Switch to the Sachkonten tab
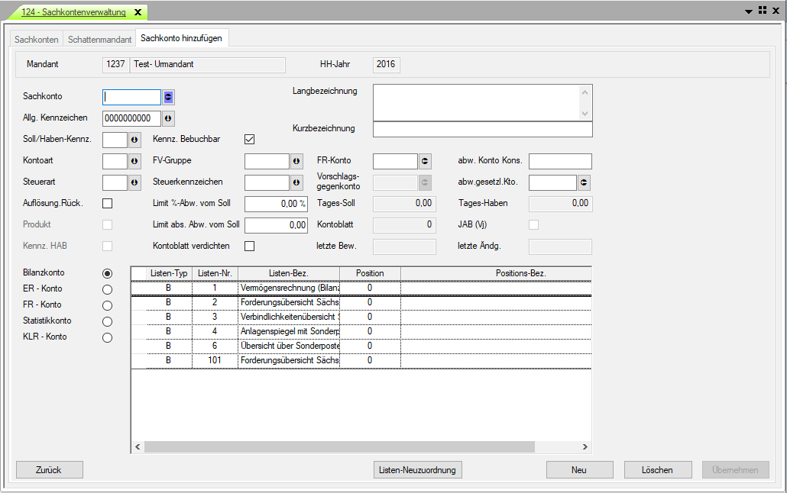Image resolution: width=787 pixels, height=493 pixels. (37, 39)
